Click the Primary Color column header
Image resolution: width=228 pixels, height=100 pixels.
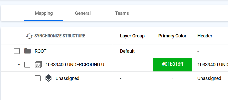click(172, 36)
